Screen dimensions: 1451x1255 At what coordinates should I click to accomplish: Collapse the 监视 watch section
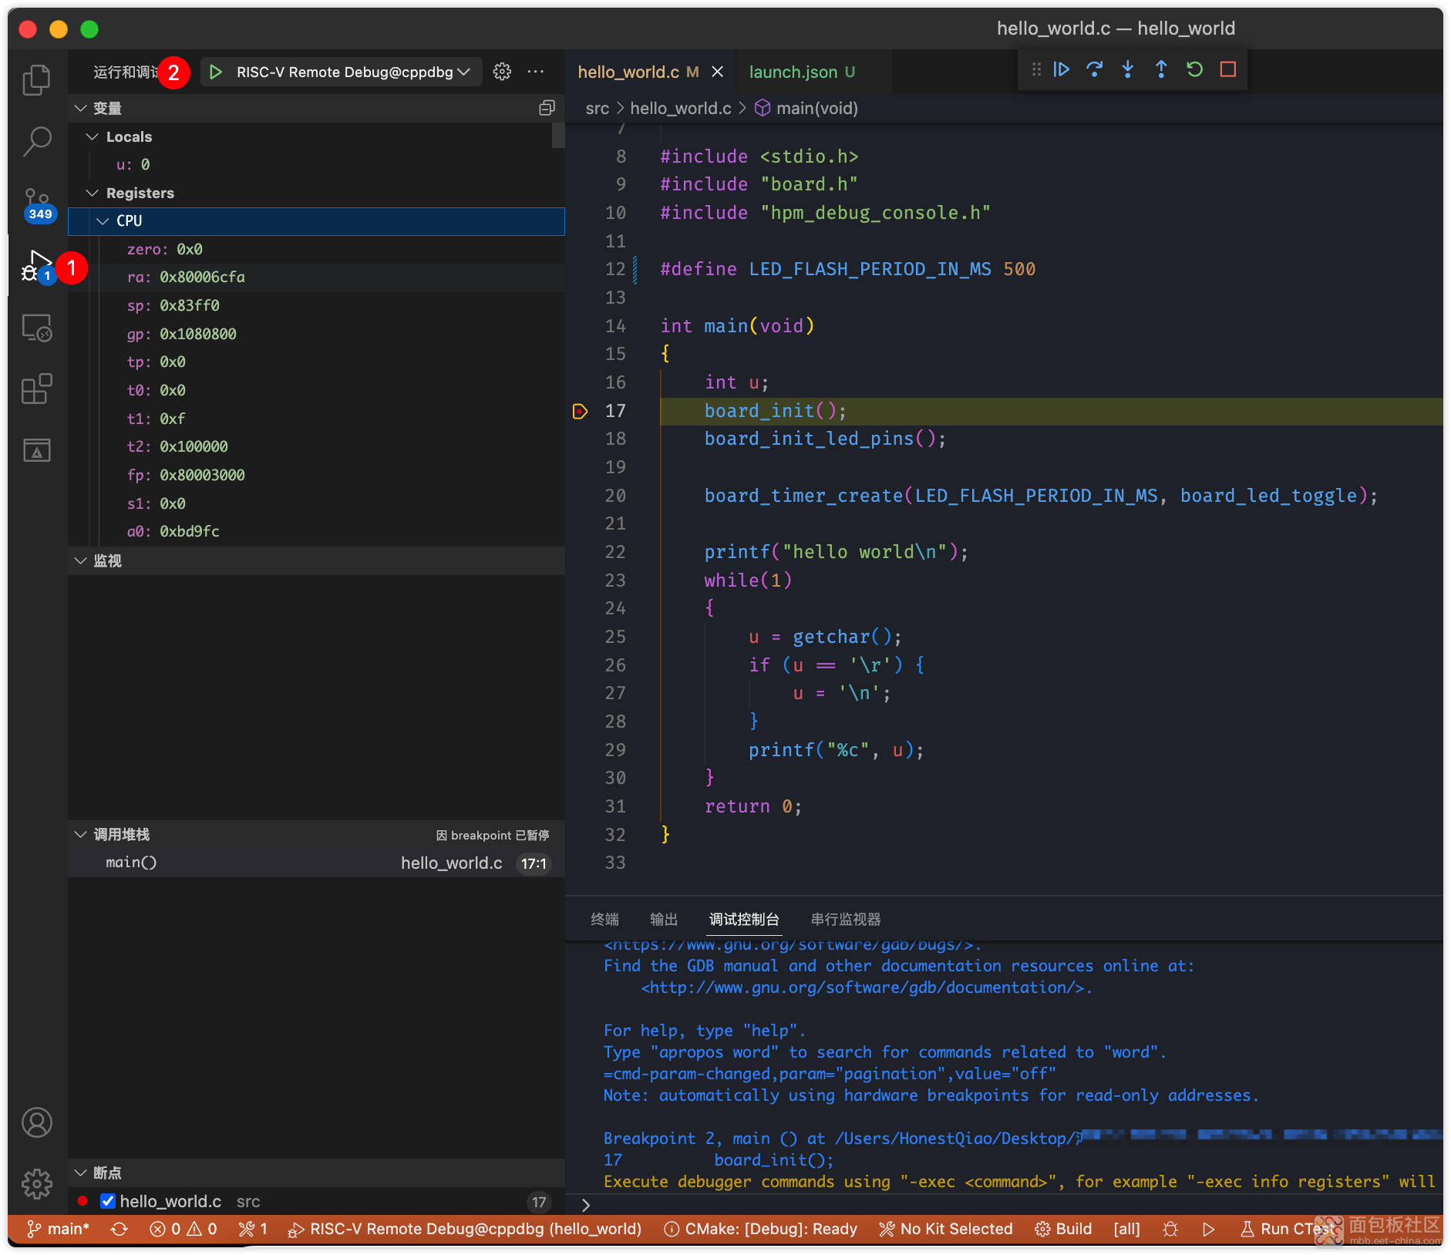coord(80,560)
